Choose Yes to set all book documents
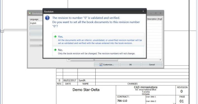Image resolution: width=198 pixels, height=104 pixels. coord(98,40)
